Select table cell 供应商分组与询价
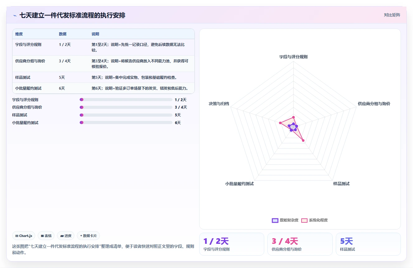The height and width of the screenshot is (268, 413). (x=30, y=61)
